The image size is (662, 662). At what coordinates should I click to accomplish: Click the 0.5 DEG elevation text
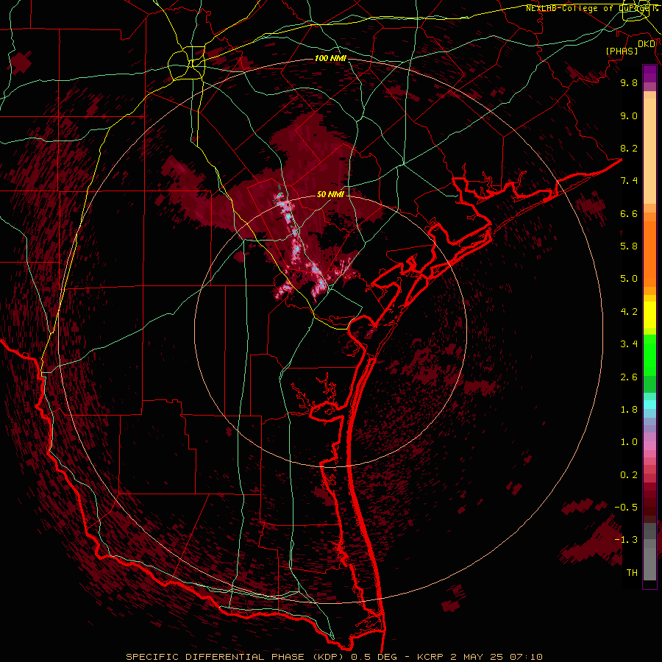pos(374,657)
